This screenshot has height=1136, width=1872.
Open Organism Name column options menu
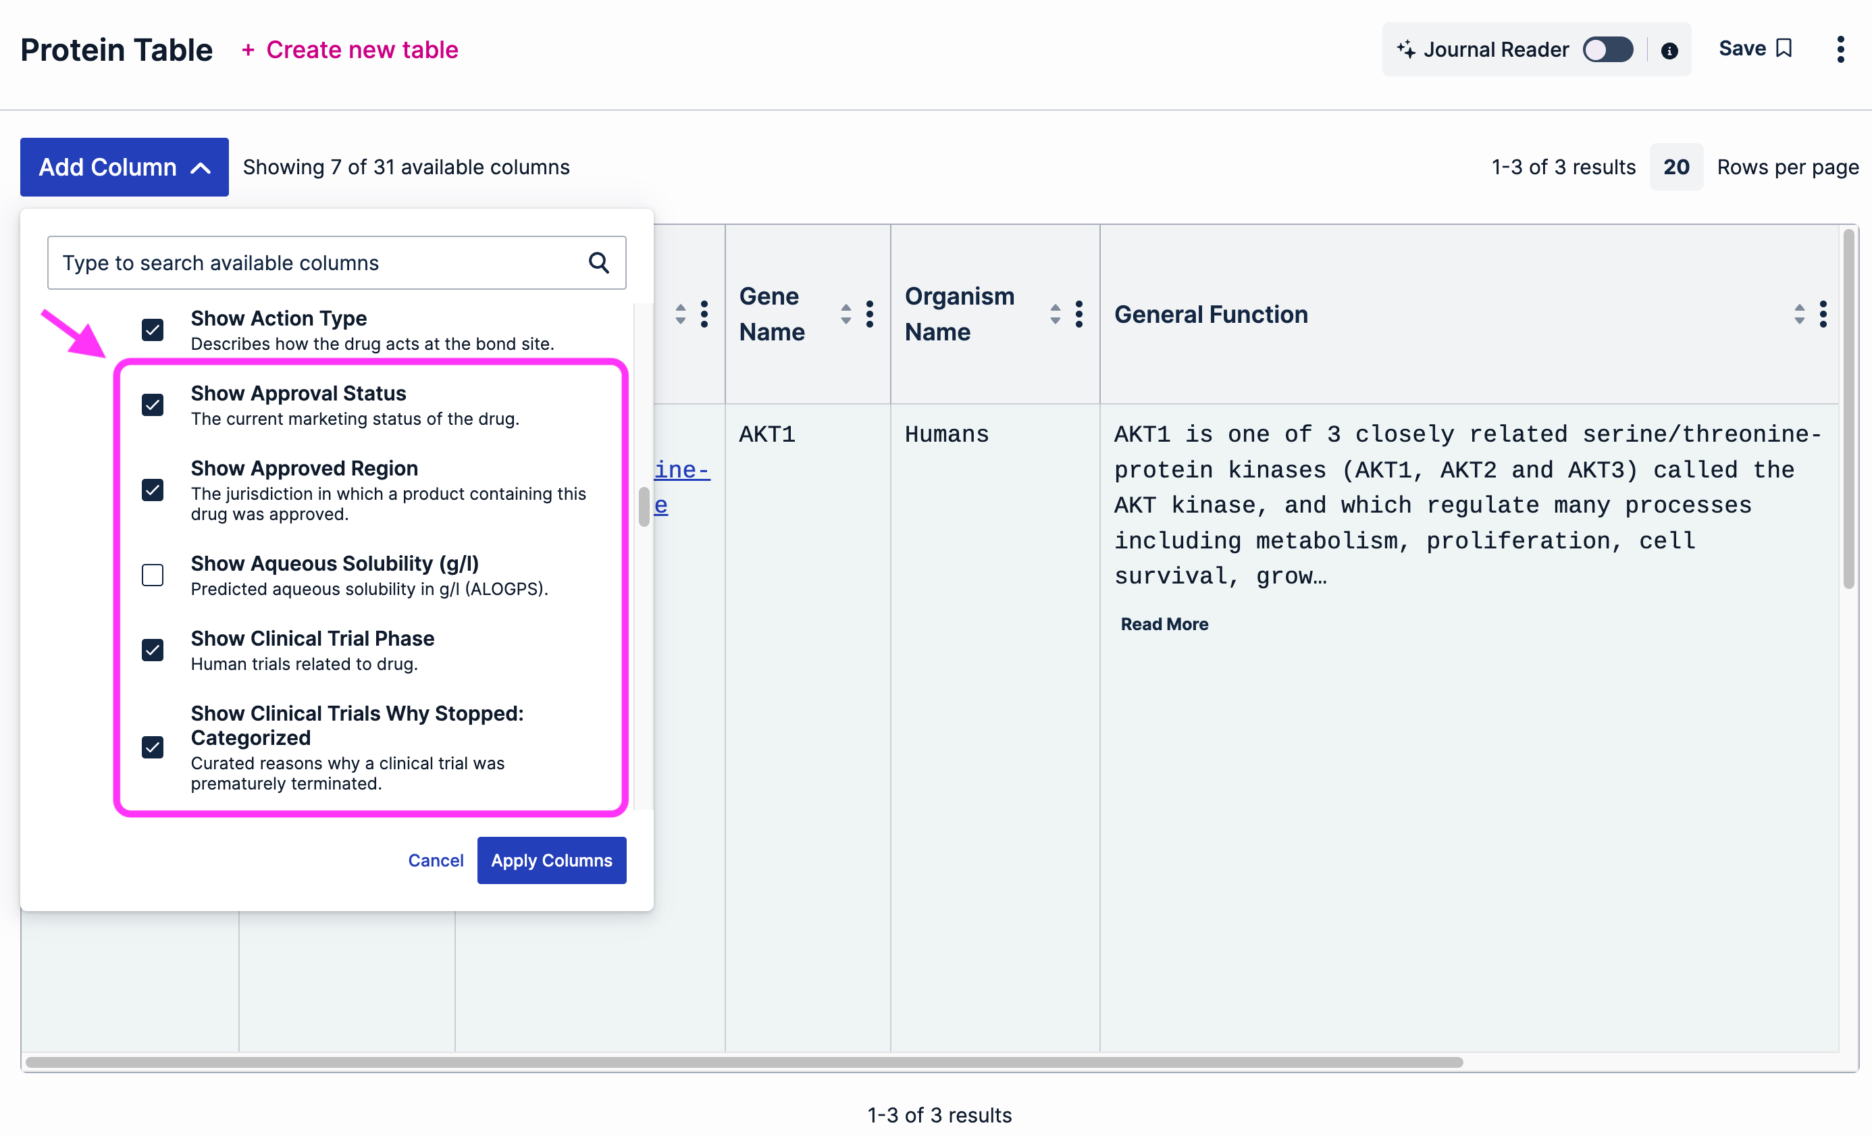click(x=1079, y=314)
